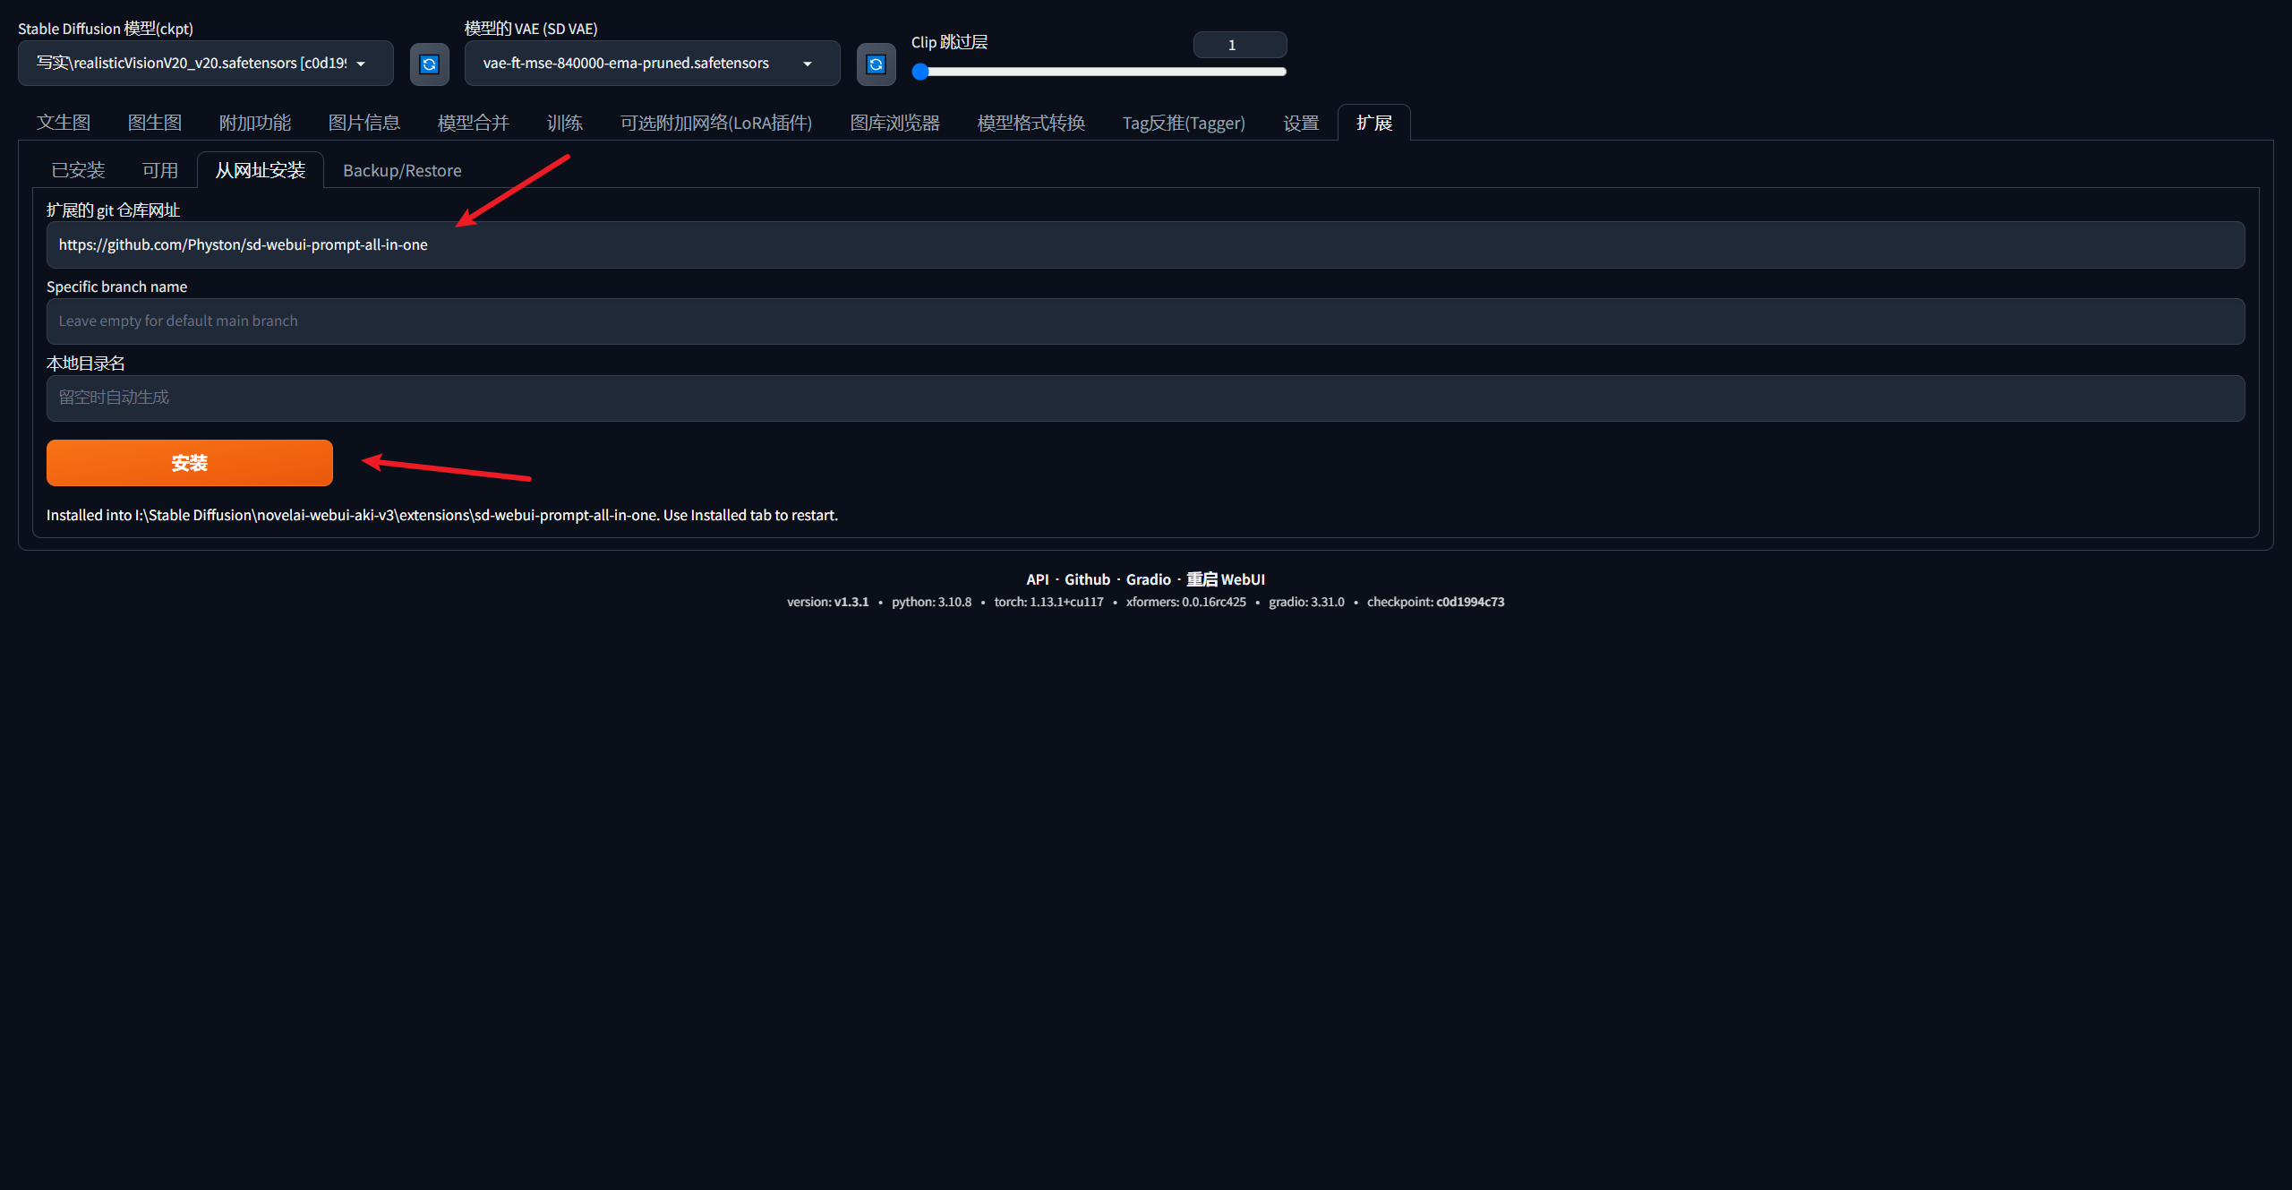Focus the Specific branch name field
Screen dimensions: 2292x1190
click(1145, 321)
